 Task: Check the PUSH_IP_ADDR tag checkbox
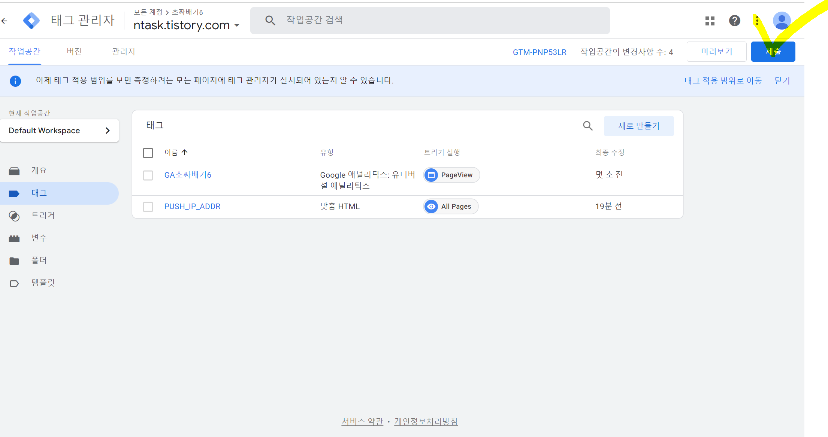coord(148,207)
